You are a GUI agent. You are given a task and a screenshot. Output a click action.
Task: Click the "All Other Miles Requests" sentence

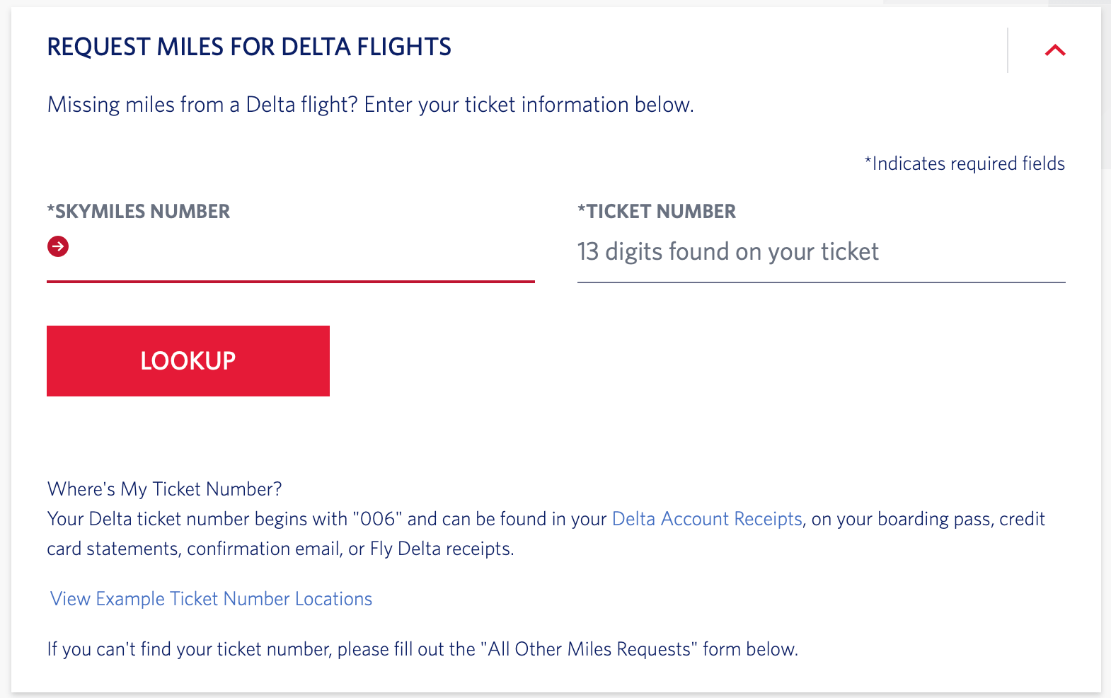pyautogui.click(x=422, y=649)
